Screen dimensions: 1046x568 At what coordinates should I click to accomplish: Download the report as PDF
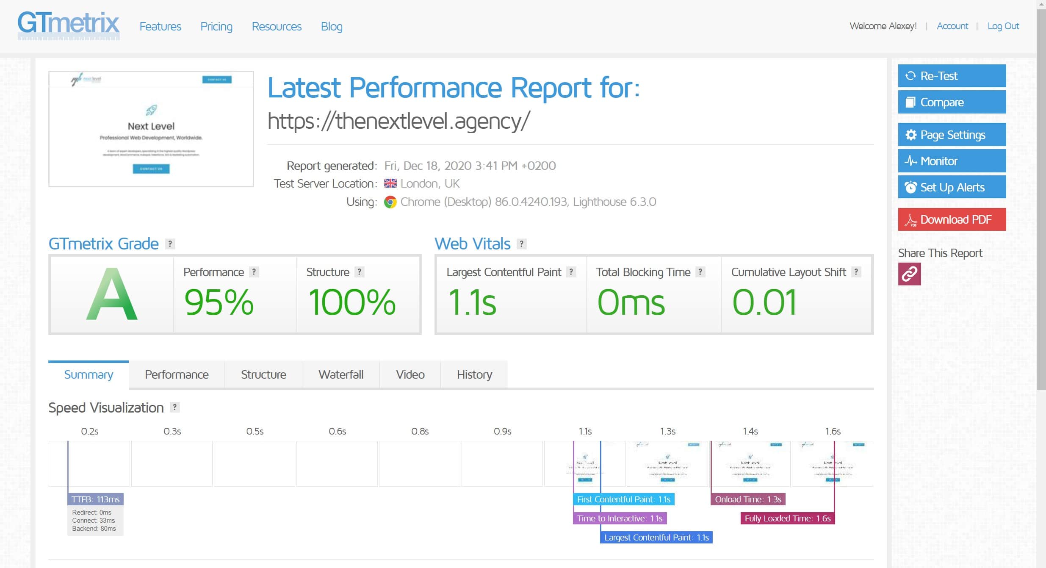pos(952,219)
